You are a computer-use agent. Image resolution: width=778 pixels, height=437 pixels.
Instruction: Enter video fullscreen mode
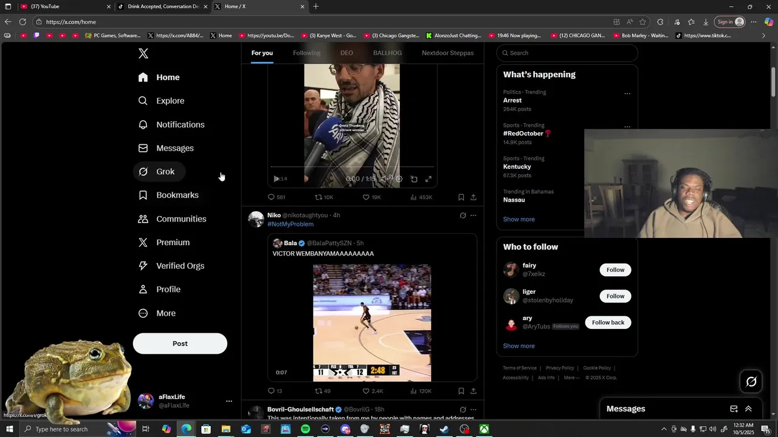[429, 179]
